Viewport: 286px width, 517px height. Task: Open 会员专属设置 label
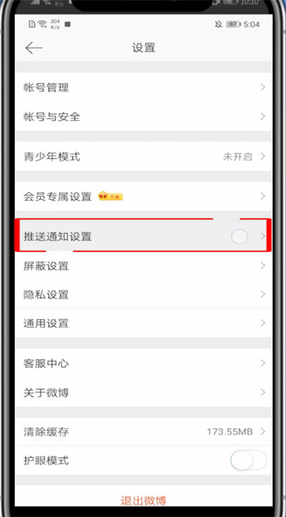point(57,197)
